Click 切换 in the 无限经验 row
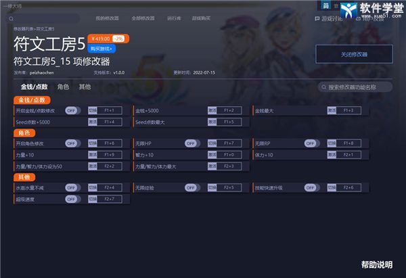The image size is (406, 278). coord(212,187)
